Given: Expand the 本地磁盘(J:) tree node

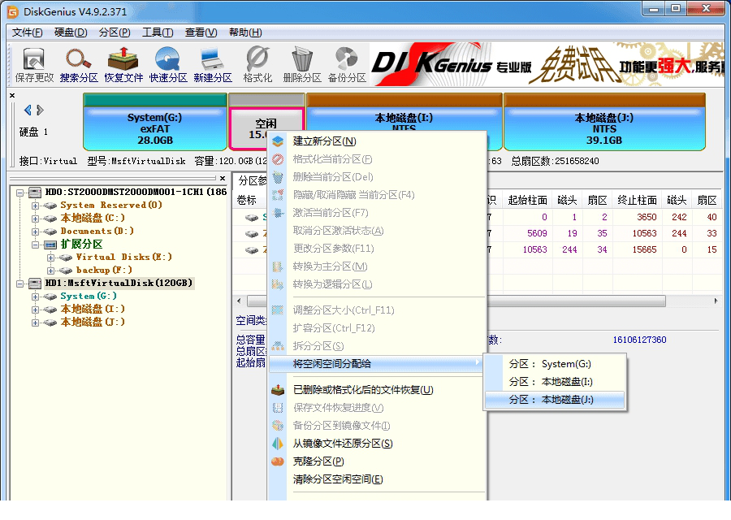Looking at the screenshot, I should click(x=35, y=323).
